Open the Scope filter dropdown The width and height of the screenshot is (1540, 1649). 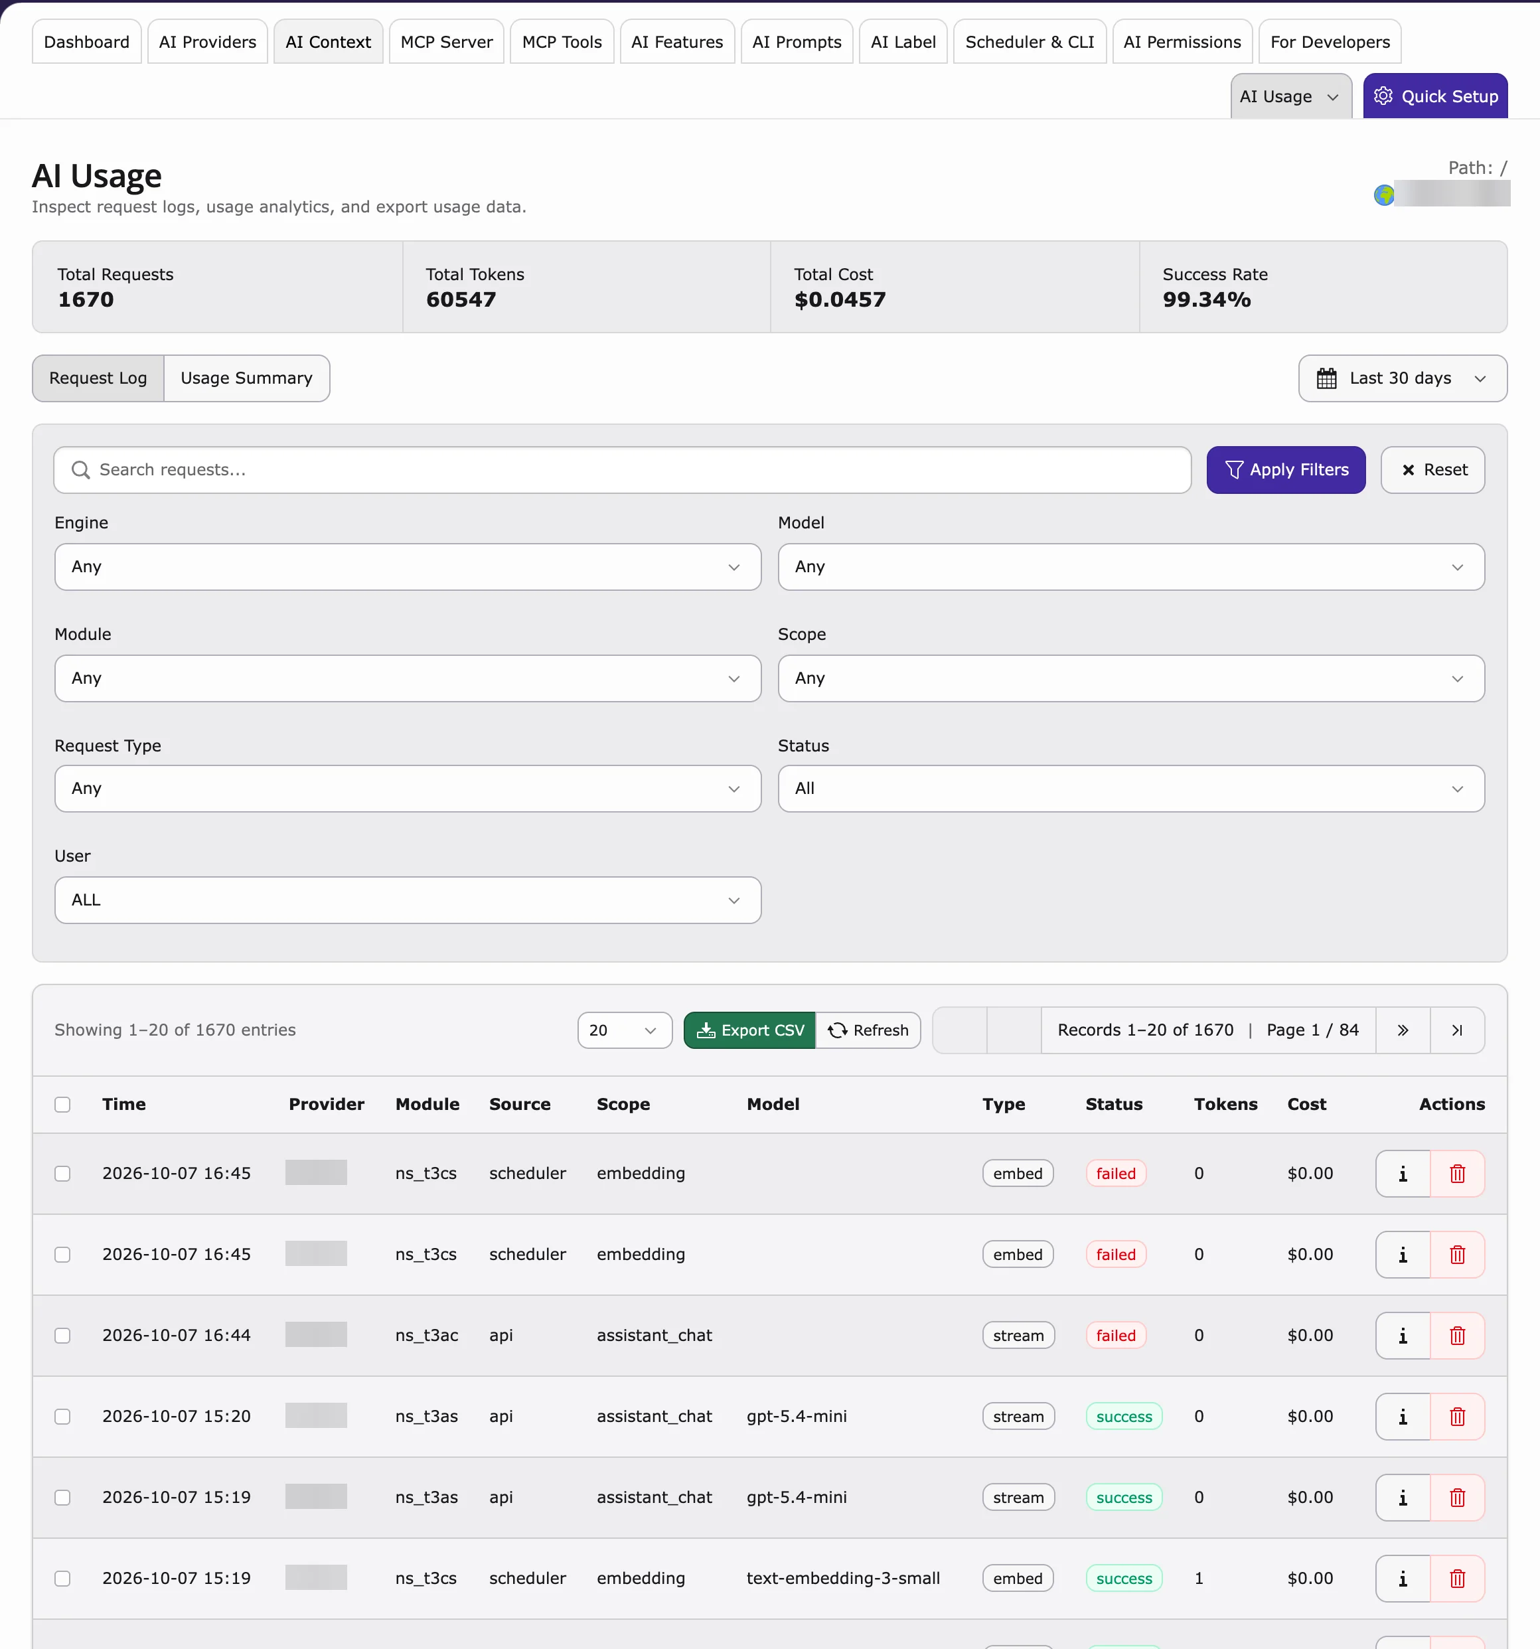point(1130,678)
